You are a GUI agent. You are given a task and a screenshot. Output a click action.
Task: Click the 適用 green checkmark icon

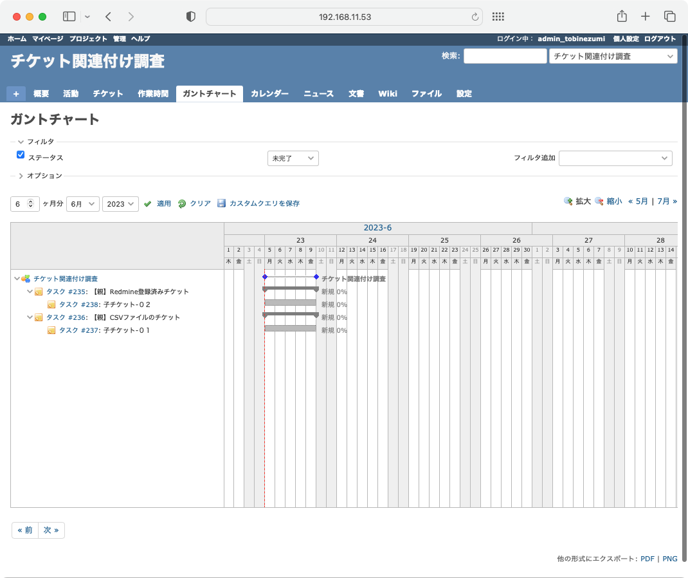tap(147, 203)
